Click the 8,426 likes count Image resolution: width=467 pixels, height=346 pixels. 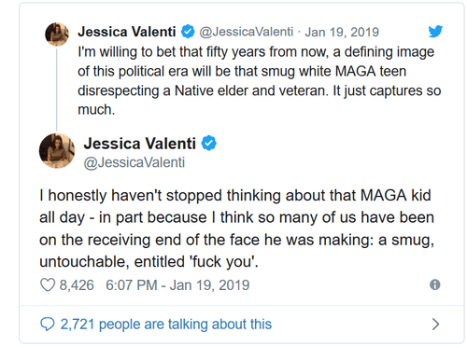click(77, 285)
